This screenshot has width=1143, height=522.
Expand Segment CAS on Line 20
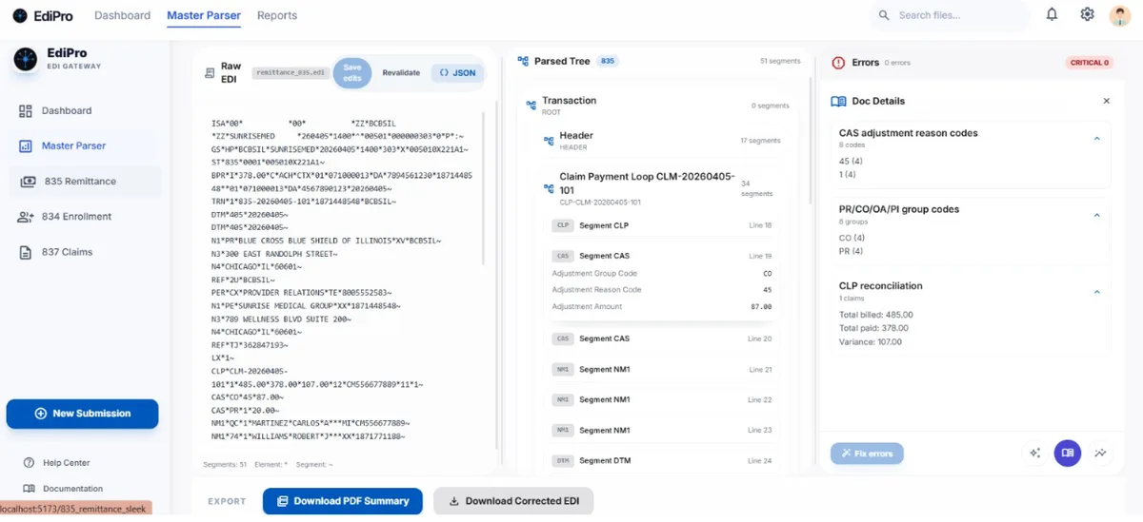point(663,339)
